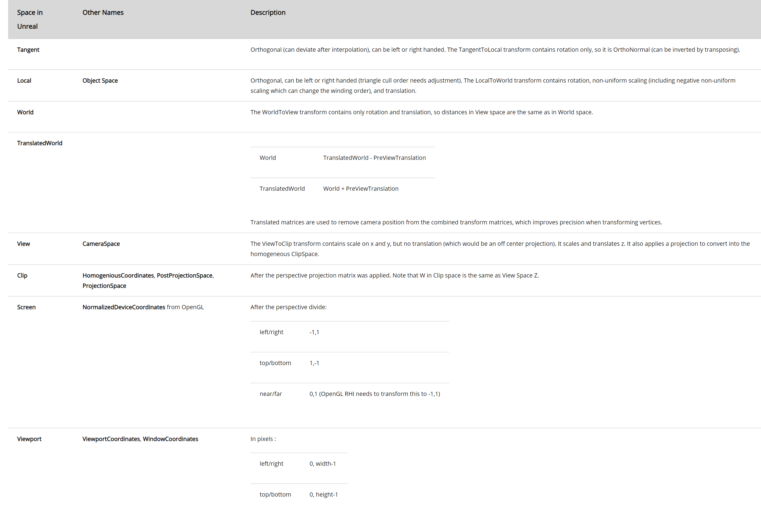Click the HomogeniousCoordinates term
The height and width of the screenshot is (513, 761).
[118, 276]
